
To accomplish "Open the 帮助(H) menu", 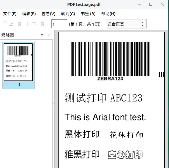I will pyautogui.click(x=108, y=14).
